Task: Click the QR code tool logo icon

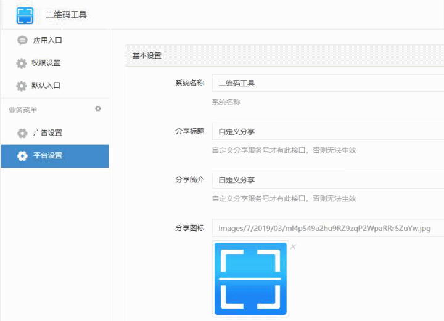Action: click(25, 15)
